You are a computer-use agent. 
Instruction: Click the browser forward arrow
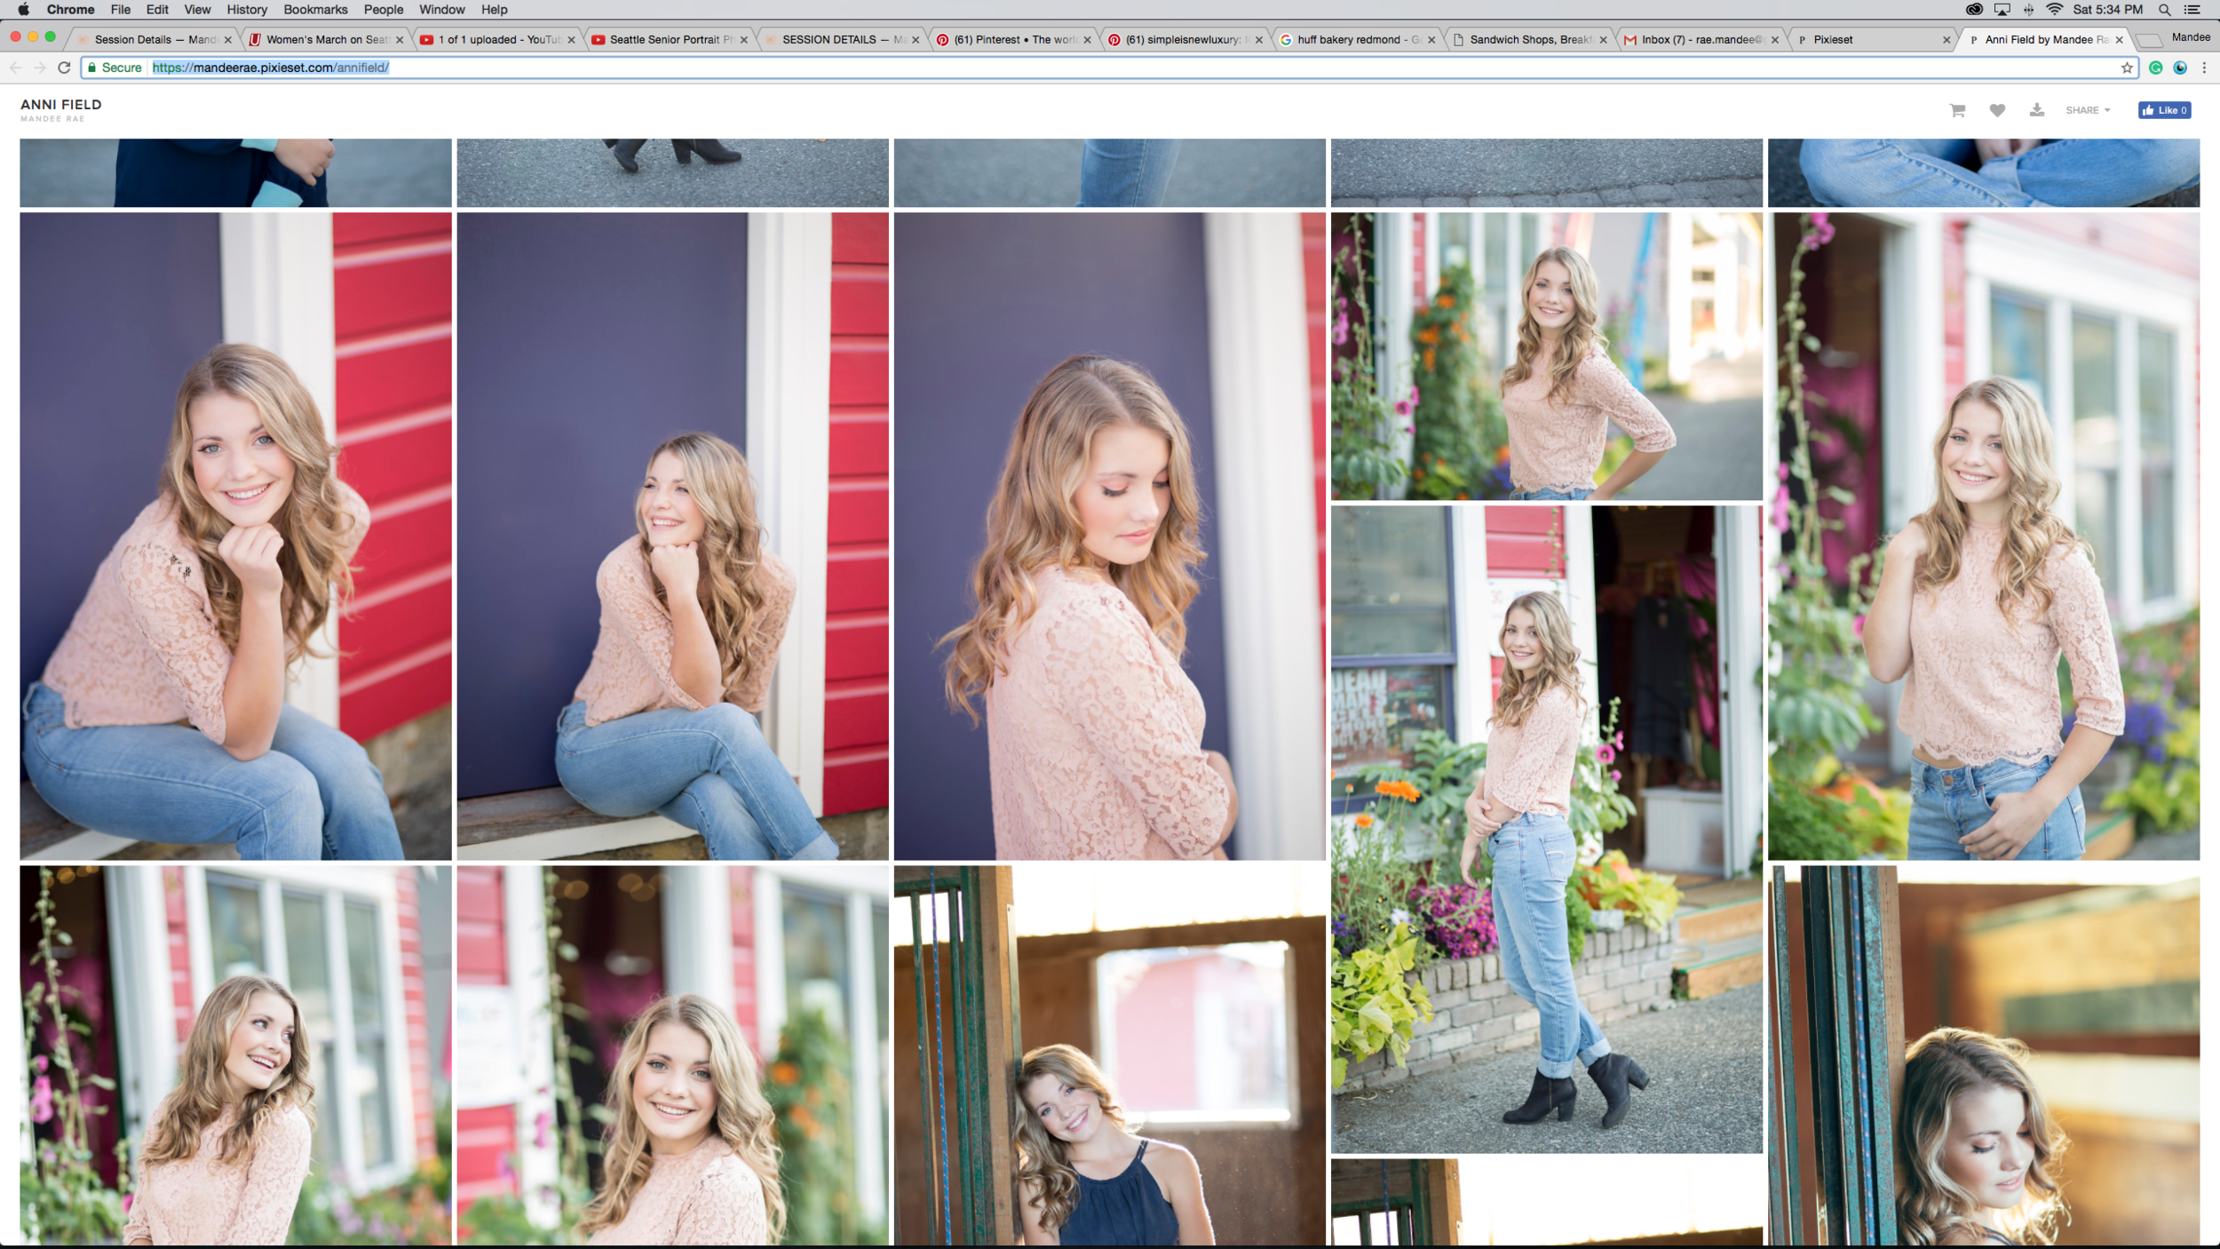pyautogui.click(x=39, y=68)
